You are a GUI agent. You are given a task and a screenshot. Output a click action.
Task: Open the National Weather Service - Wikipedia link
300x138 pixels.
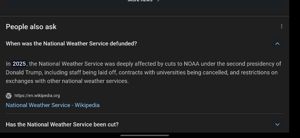(53, 105)
